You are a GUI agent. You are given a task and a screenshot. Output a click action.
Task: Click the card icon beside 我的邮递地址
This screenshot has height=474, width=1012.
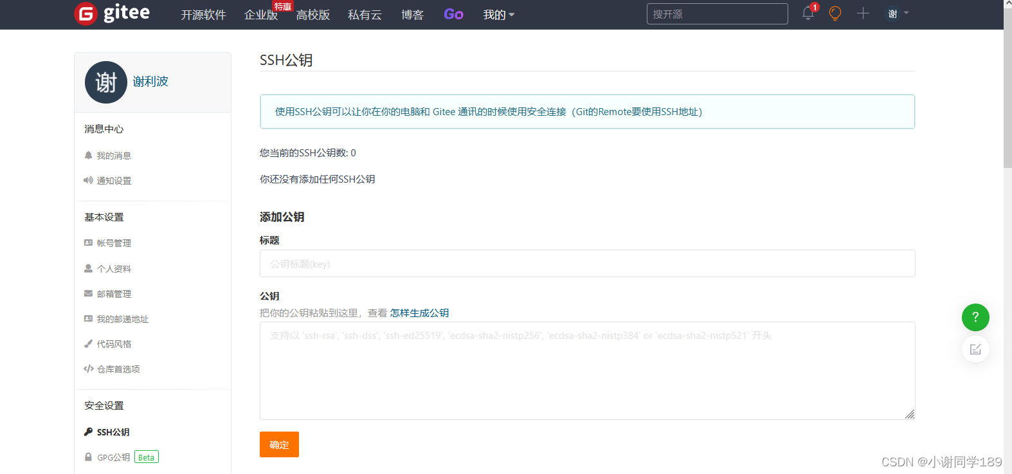[89, 318]
